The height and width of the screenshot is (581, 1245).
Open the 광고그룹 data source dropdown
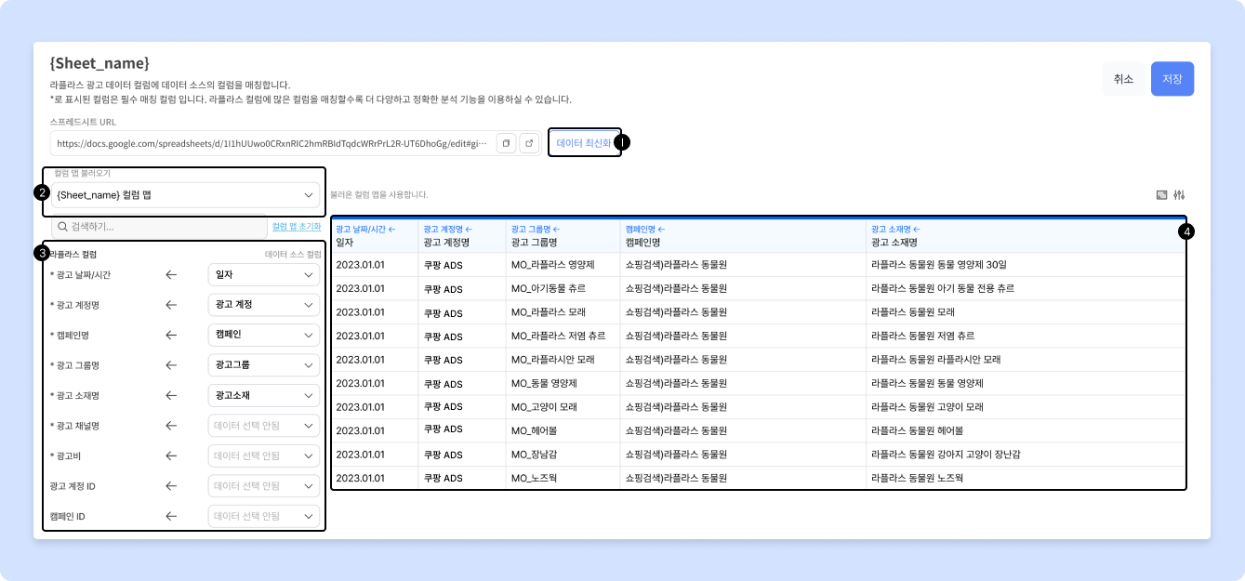click(263, 365)
